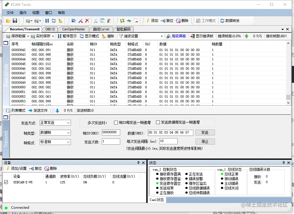294x214 pixels.
Task: Pin the 状态 panel with pushpin icon
Action: pos(283,163)
